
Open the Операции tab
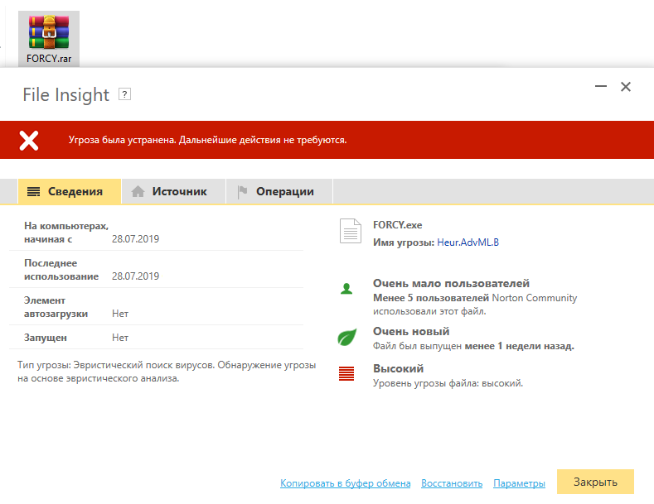coord(279,192)
